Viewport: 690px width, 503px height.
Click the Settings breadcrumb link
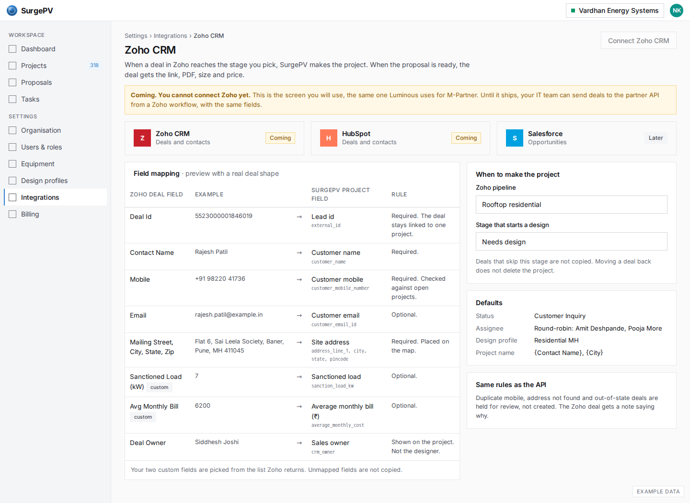pyautogui.click(x=136, y=36)
